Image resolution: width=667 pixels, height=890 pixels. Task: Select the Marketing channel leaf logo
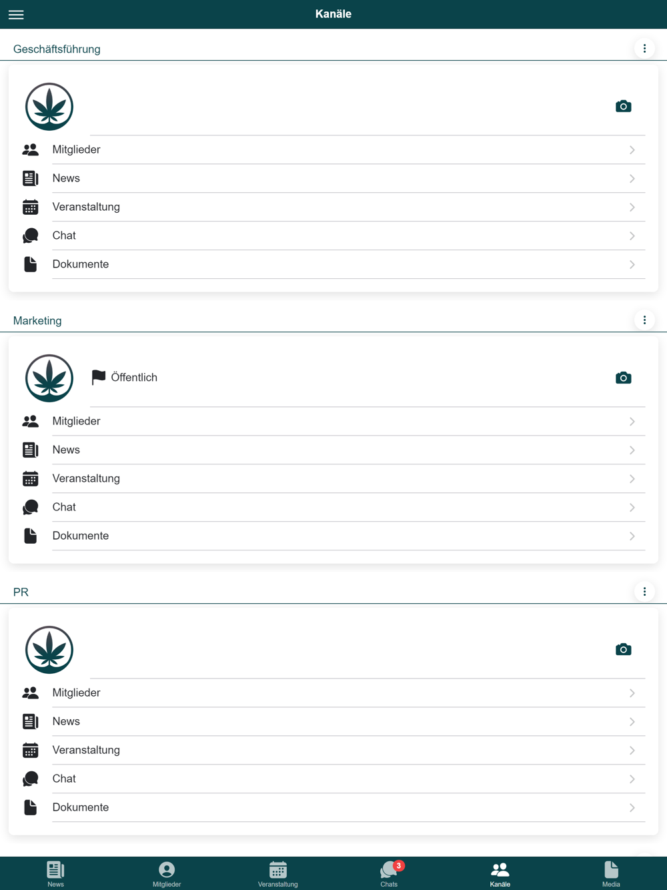[49, 378]
